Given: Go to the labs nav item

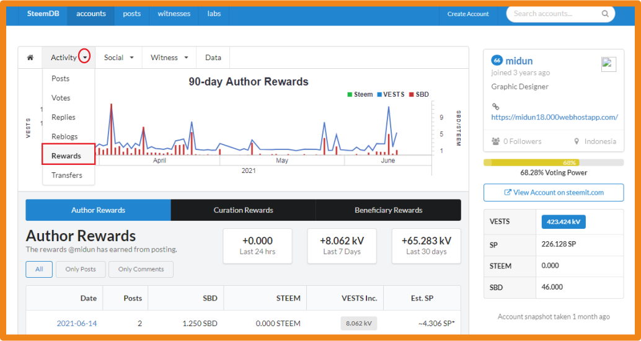Looking at the screenshot, I should (x=214, y=14).
